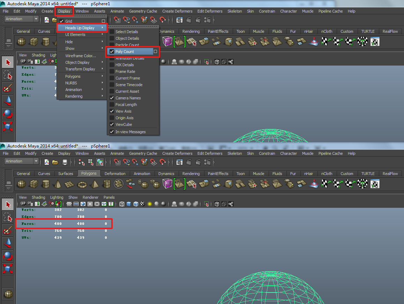This screenshot has width=404, height=304.
Task: Create polygon pipe from lower shelf
Action: point(106,184)
